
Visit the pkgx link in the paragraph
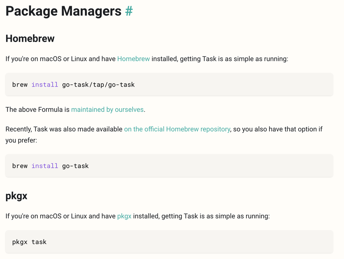(124, 216)
